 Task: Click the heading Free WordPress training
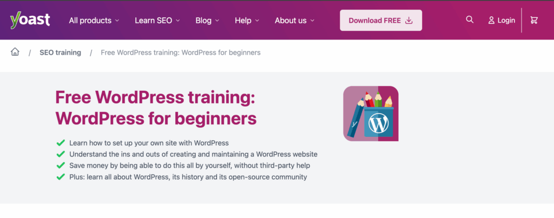coord(156,108)
